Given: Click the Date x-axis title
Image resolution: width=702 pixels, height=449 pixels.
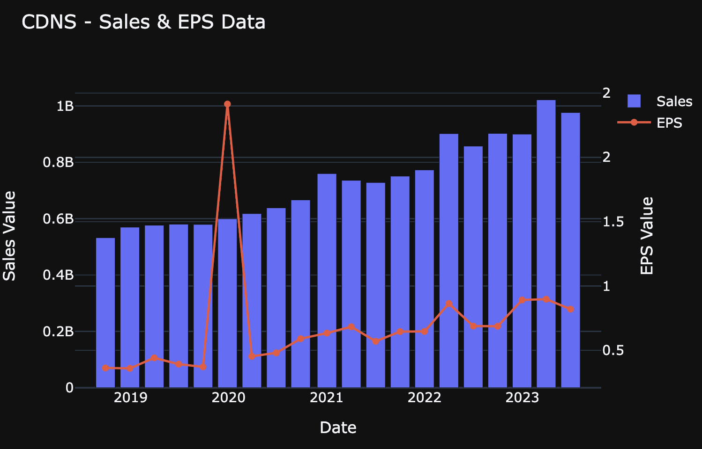Looking at the screenshot, I should tap(338, 427).
